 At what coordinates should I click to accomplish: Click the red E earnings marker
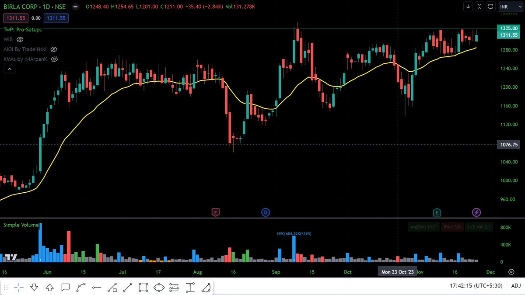click(x=215, y=212)
